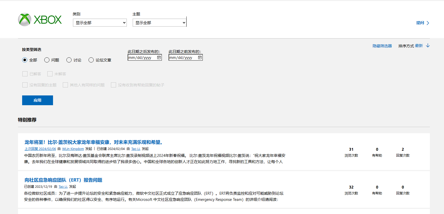Open the 上次回复 2024/02/06 link
Screen dimensions: 444x214
[40, 149]
